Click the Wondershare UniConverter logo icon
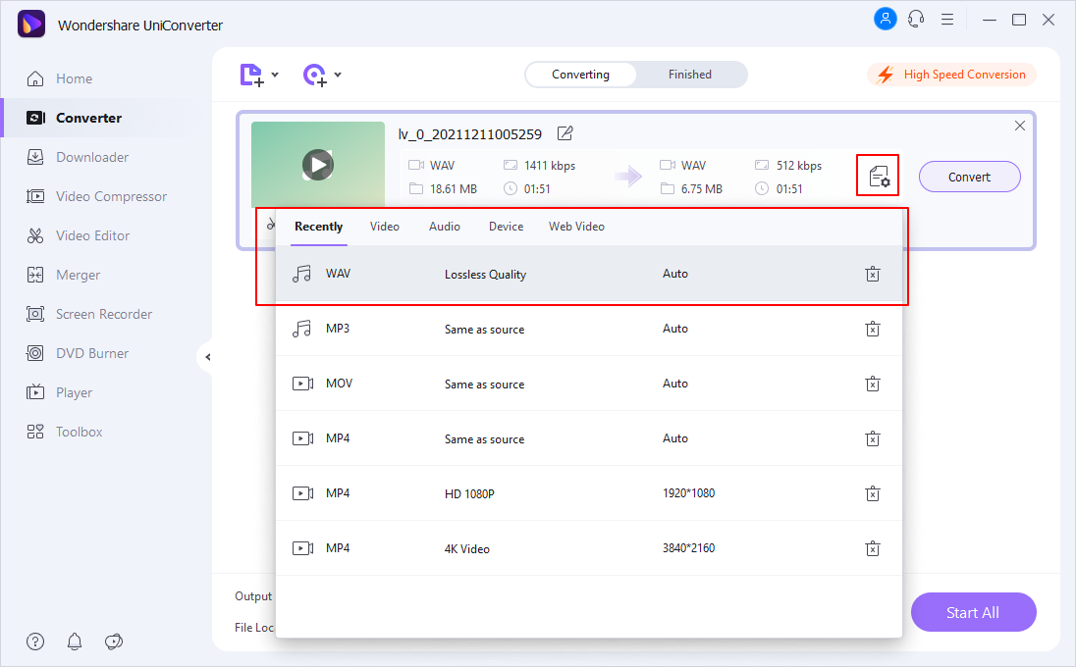1076x667 pixels. pyautogui.click(x=30, y=24)
